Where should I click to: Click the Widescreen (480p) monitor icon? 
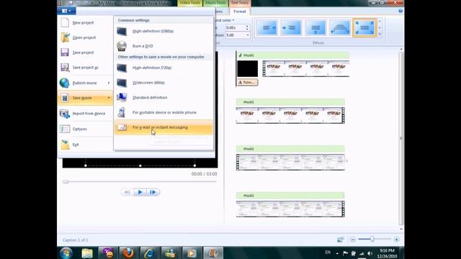click(x=122, y=83)
